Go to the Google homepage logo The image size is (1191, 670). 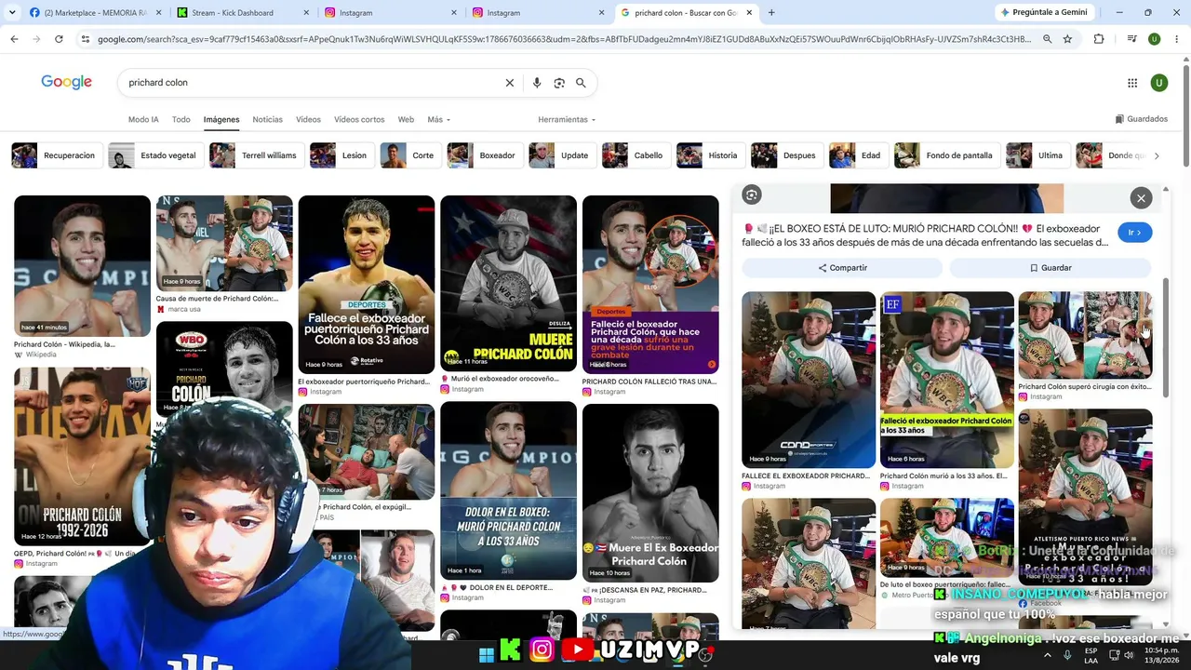tap(66, 82)
